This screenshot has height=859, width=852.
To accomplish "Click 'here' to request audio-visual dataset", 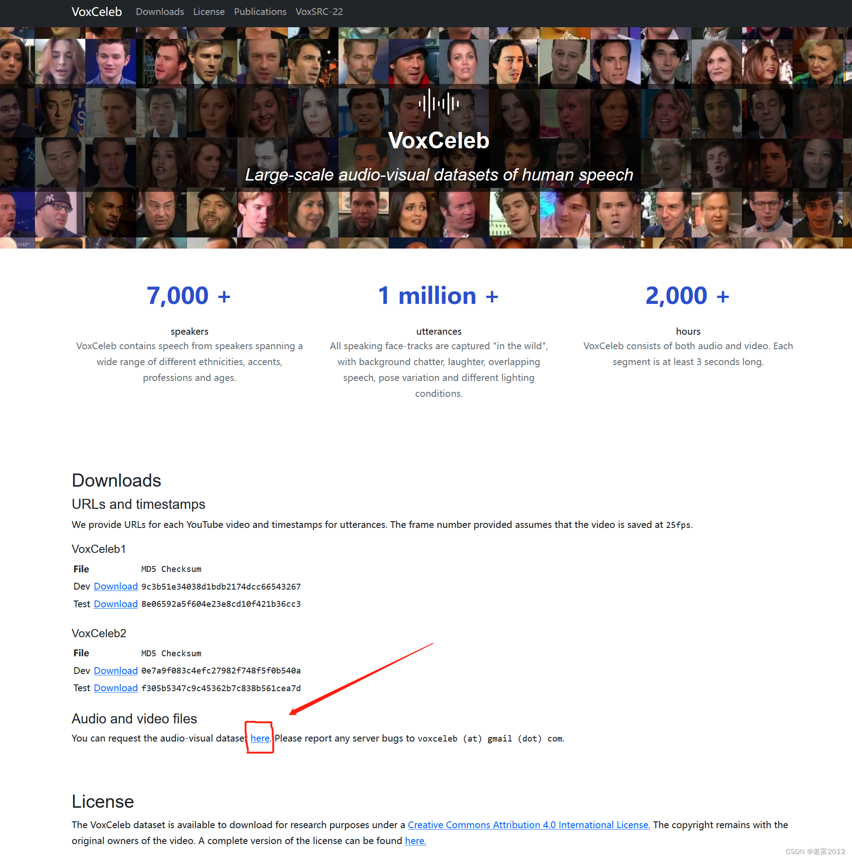I will click(260, 738).
